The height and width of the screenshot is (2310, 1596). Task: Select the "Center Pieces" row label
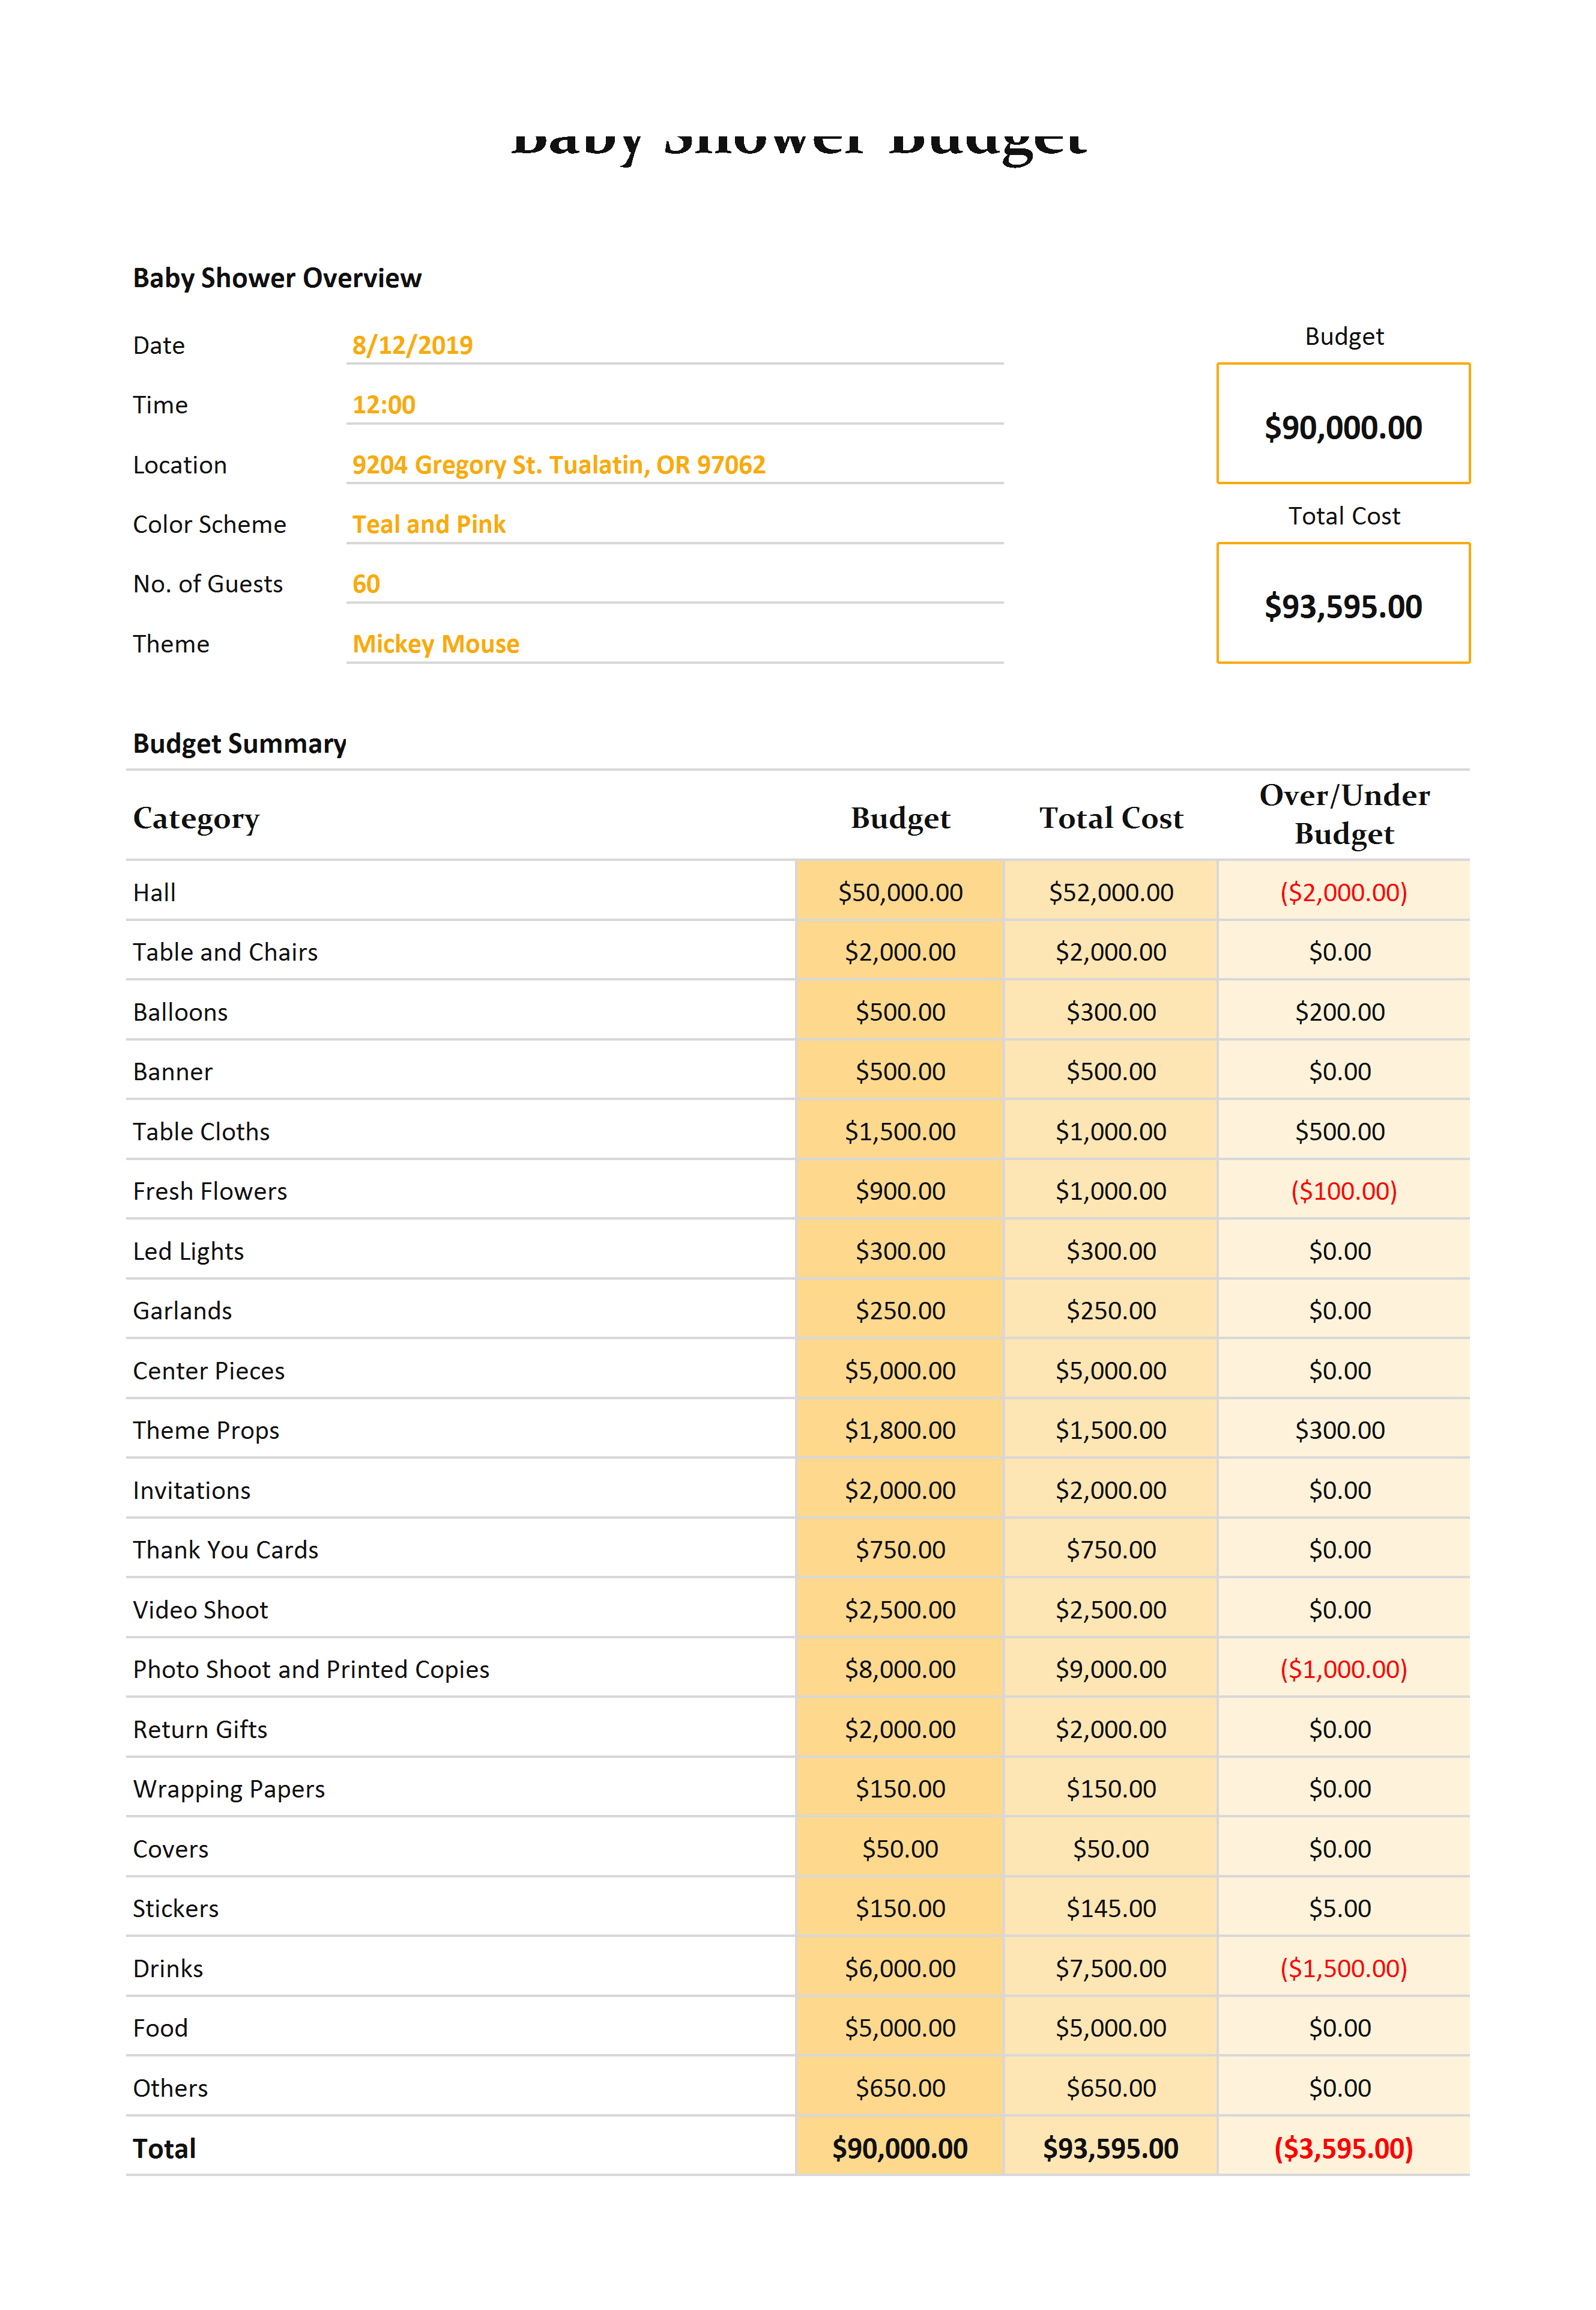pos(208,1370)
